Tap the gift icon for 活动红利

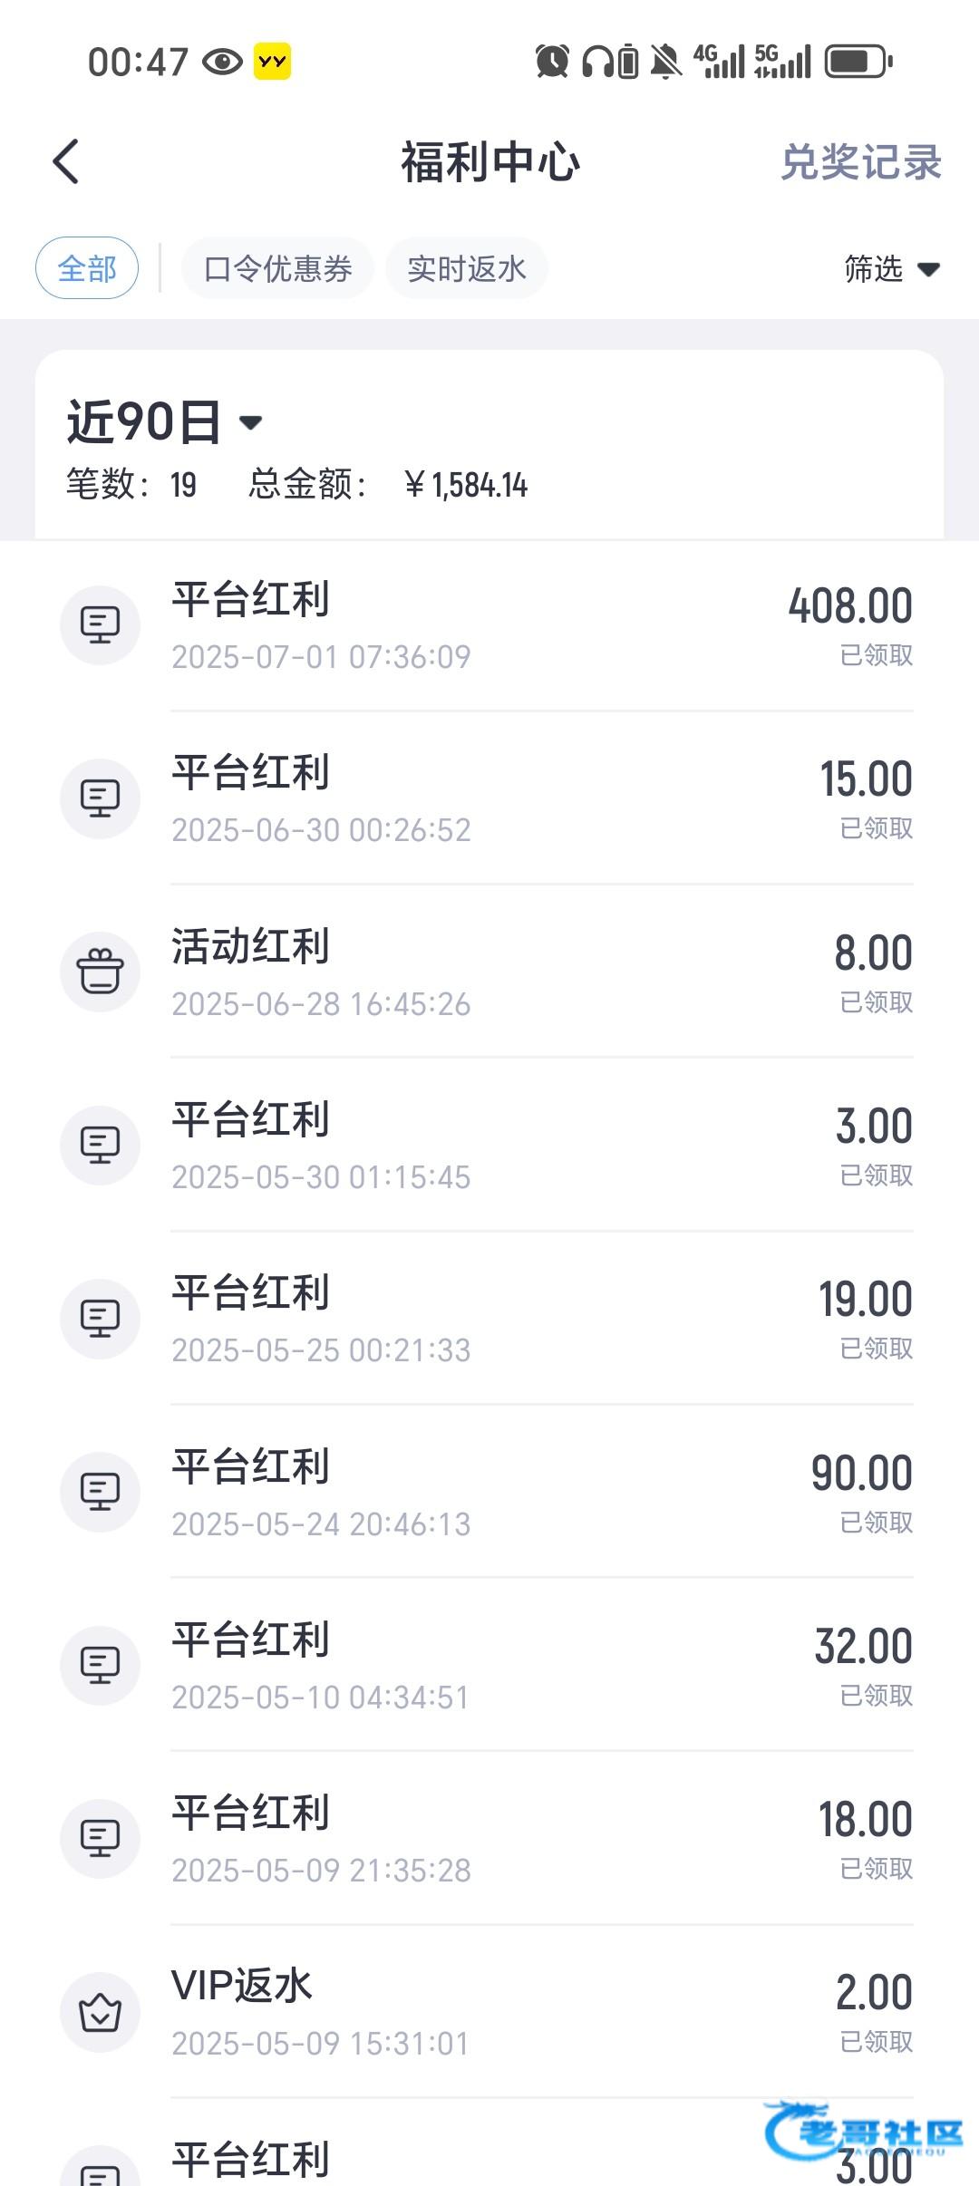(100, 972)
